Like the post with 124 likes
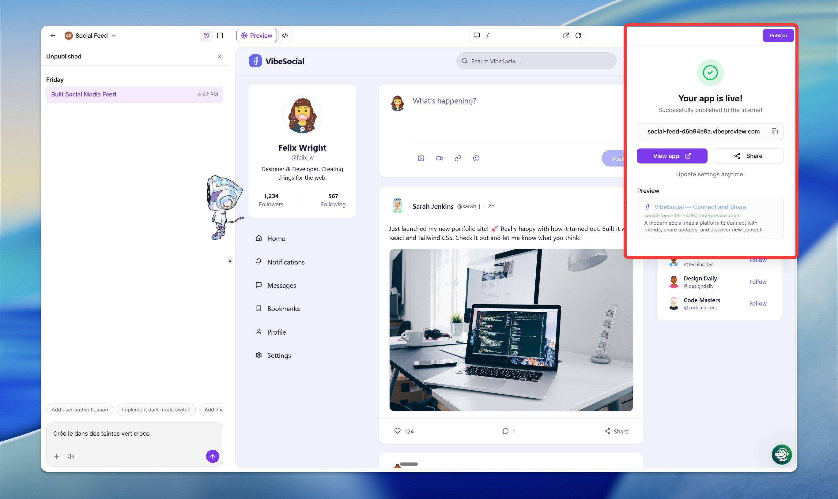This screenshot has width=838, height=499. point(404,431)
